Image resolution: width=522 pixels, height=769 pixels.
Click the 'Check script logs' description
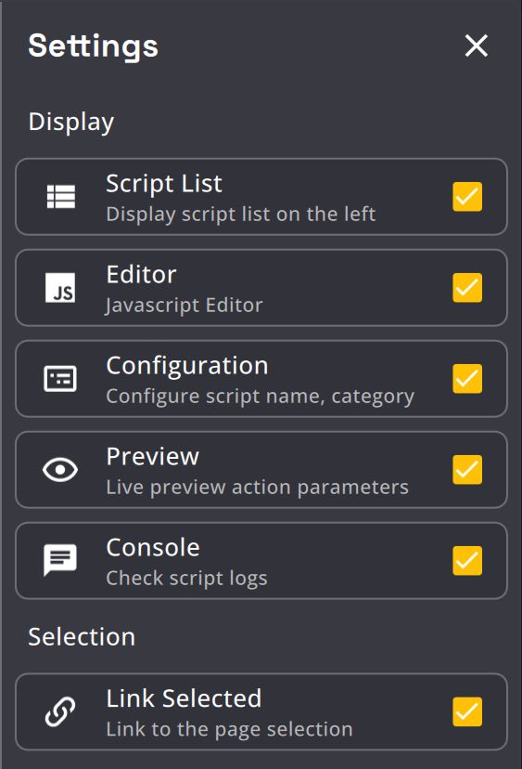pyautogui.click(x=186, y=579)
